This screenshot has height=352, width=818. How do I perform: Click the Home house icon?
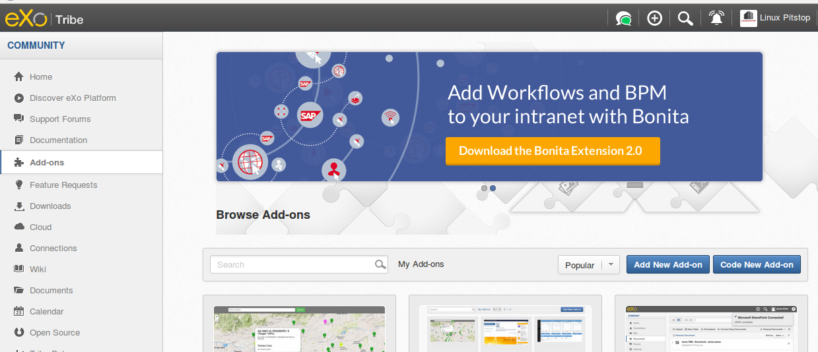tap(18, 76)
